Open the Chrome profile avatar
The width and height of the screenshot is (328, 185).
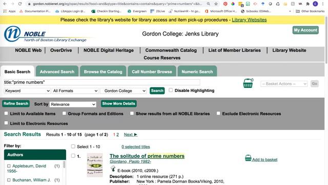pos(315,4)
